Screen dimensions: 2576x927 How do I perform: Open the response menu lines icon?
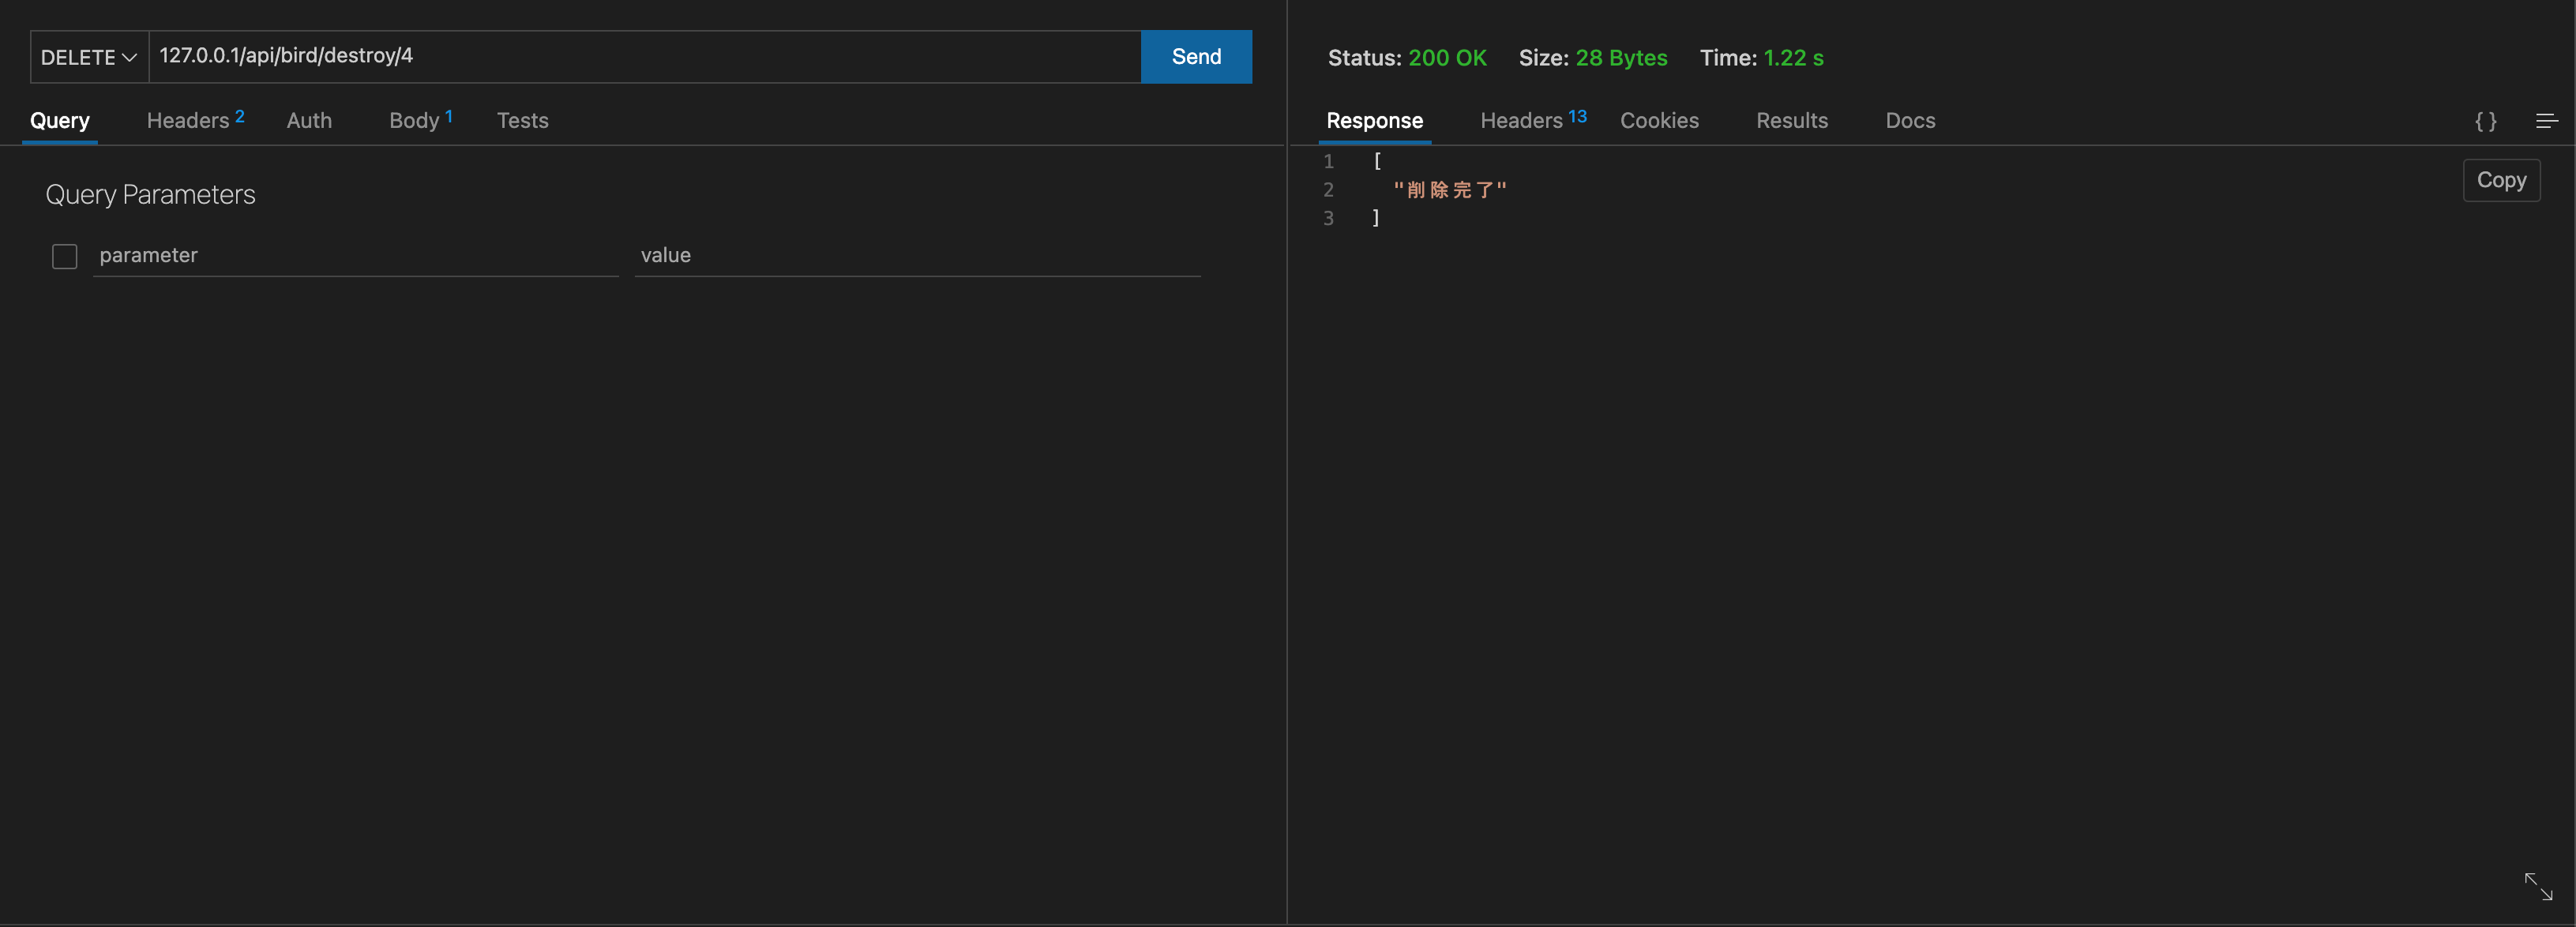2546,121
